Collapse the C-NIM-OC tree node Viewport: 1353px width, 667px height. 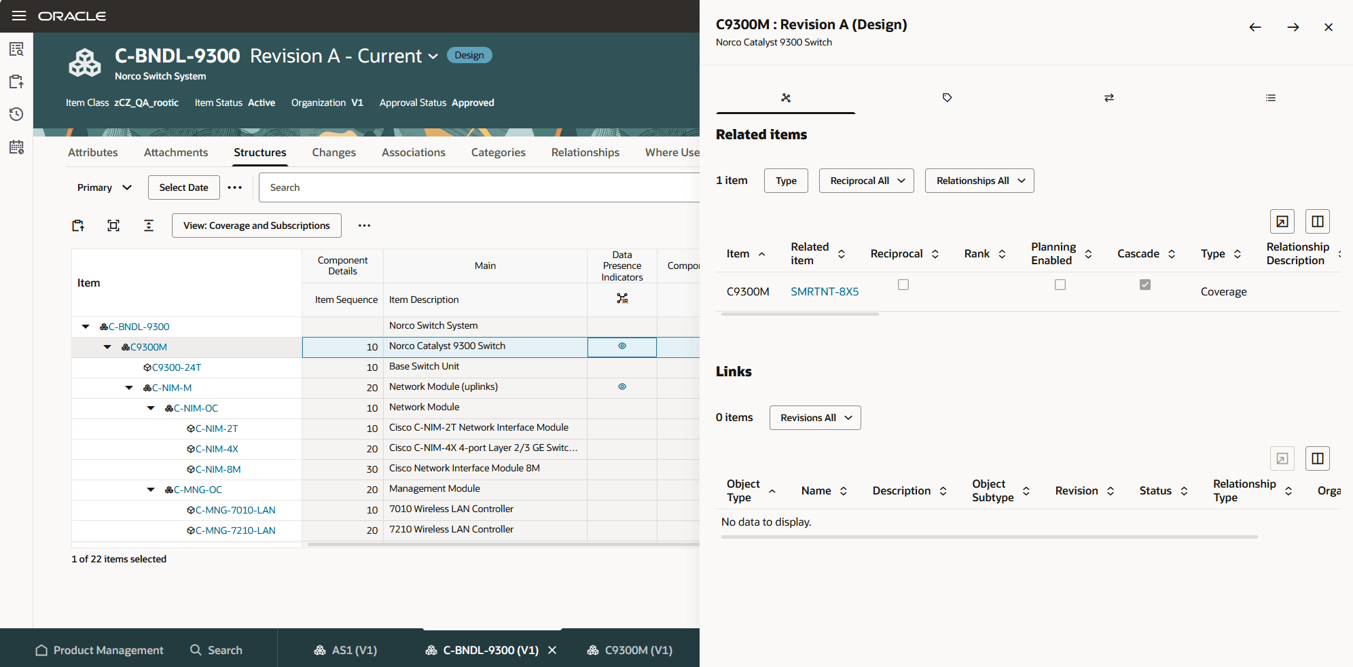(x=151, y=408)
